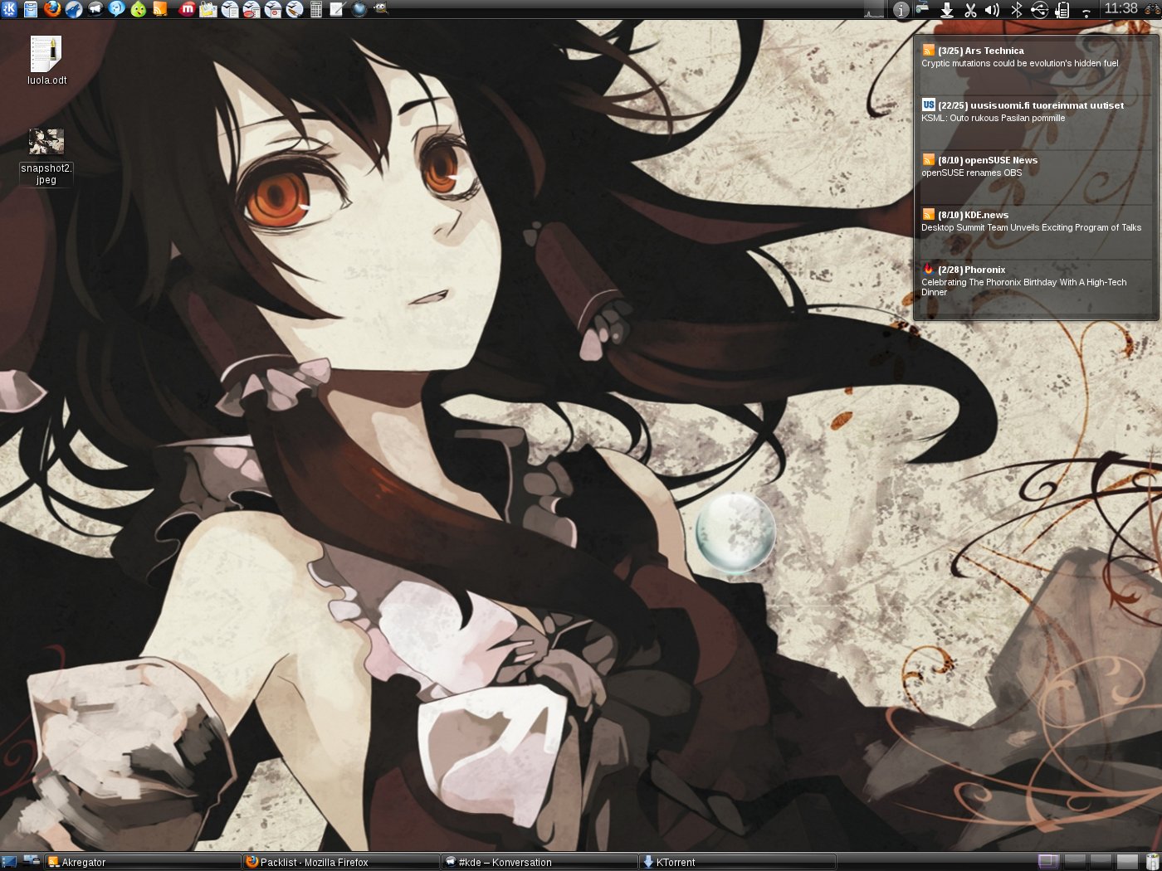Switch to the first virtual desktop in pager
The height and width of the screenshot is (871, 1162).
tap(1048, 862)
